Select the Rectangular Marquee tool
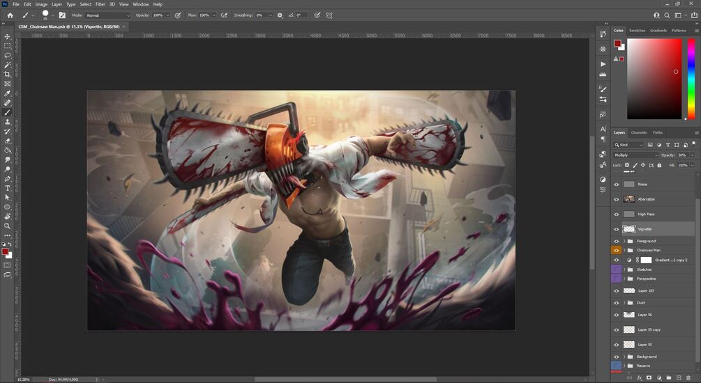The image size is (701, 383). point(7,46)
